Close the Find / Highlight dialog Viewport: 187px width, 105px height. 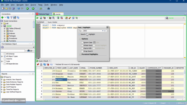click(x=108, y=27)
